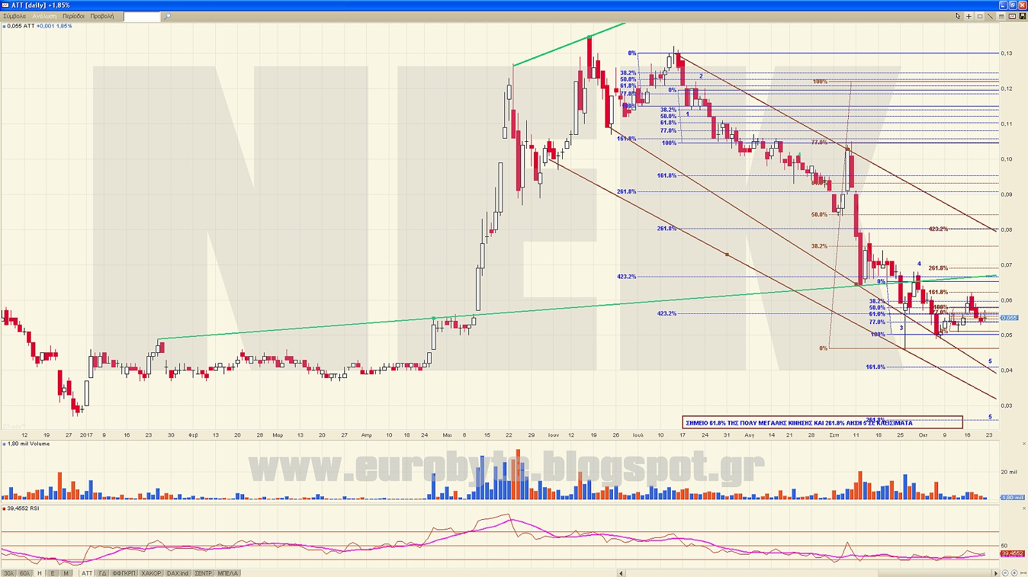Viewport: 1028px width, 577px height.
Task: Select the E weekly timeframe tab
Action: tap(53, 573)
